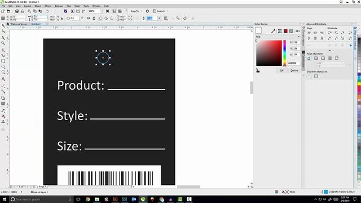Switch to the Welcome Screen tab

click(19, 24)
